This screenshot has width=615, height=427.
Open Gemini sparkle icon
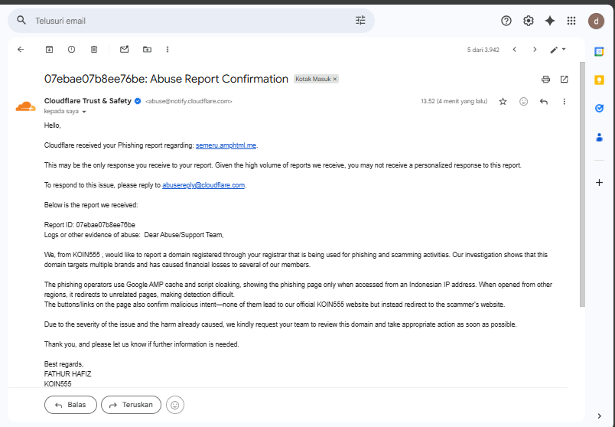(550, 21)
